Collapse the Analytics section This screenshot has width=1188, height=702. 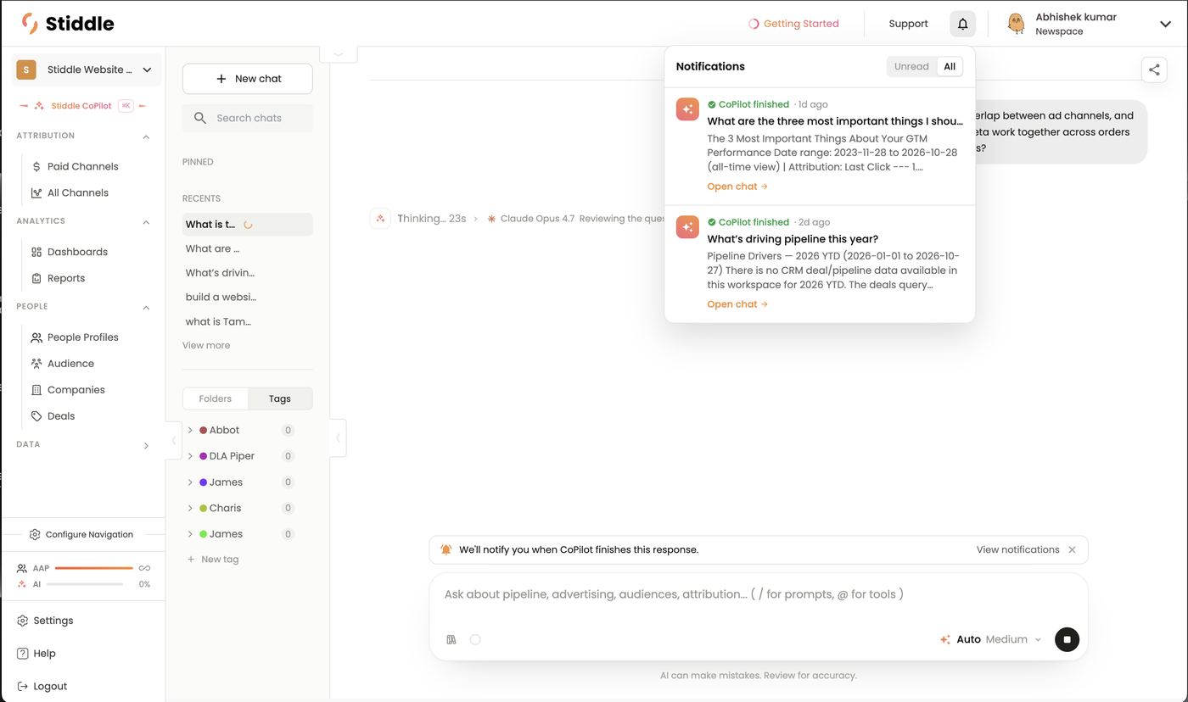click(146, 222)
